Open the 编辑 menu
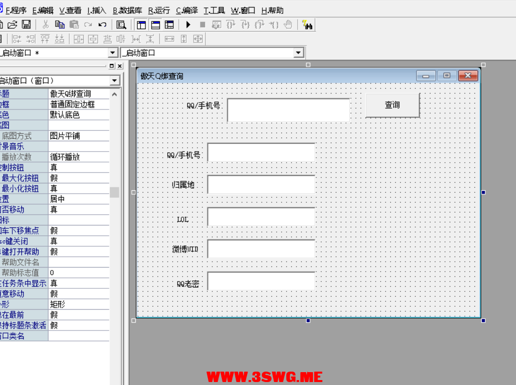 [43, 10]
